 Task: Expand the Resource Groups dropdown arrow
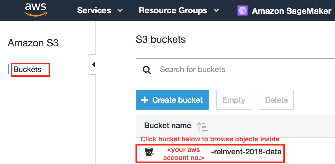coord(216,11)
